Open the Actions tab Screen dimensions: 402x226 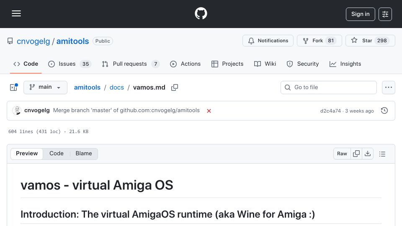click(x=185, y=64)
